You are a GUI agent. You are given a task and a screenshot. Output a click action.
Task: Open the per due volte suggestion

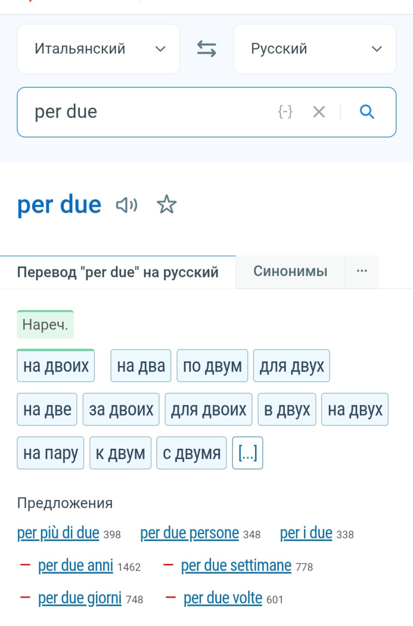point(223,599)
